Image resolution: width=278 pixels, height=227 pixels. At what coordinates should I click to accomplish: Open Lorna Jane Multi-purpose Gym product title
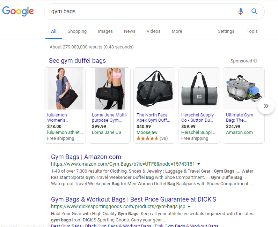(x=109, y=118)
